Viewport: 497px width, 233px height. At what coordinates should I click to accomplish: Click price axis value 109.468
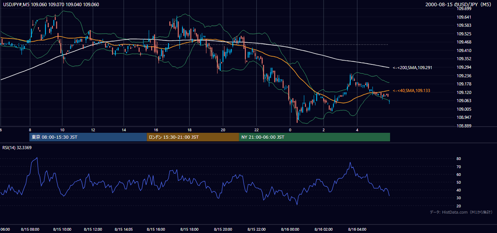click(x=464, y=42)
